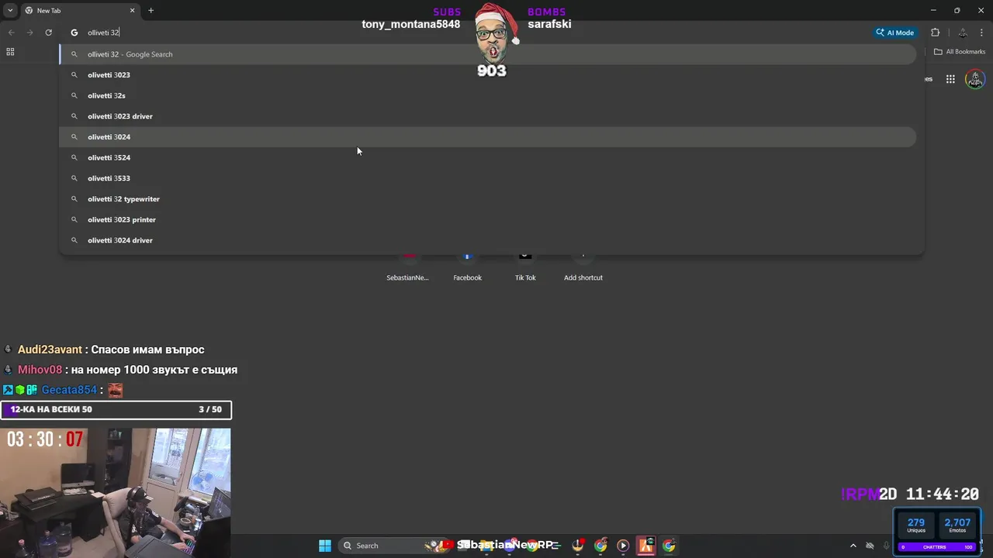Open the Google apps grid icon

coord(950,79)
